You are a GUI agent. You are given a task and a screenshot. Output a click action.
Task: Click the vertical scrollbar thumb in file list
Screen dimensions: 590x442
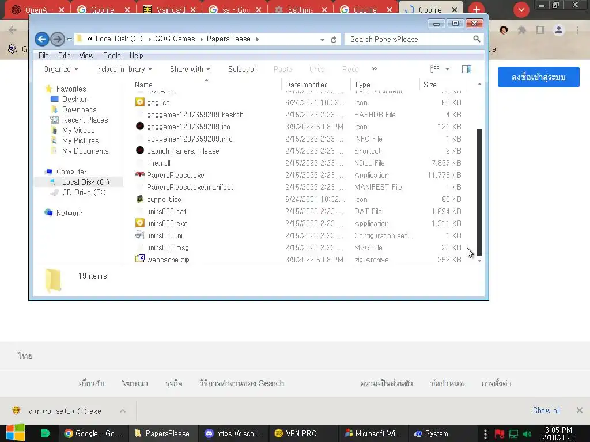tap(479, 192)
